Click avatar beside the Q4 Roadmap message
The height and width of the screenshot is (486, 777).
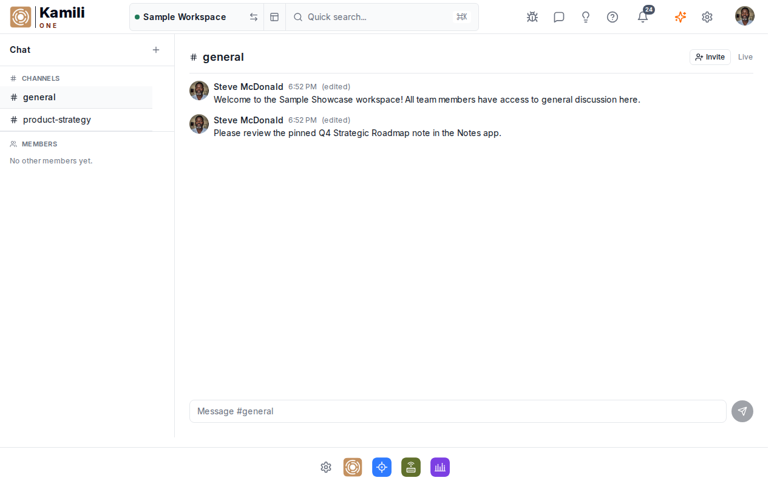(x=199, y=124)
